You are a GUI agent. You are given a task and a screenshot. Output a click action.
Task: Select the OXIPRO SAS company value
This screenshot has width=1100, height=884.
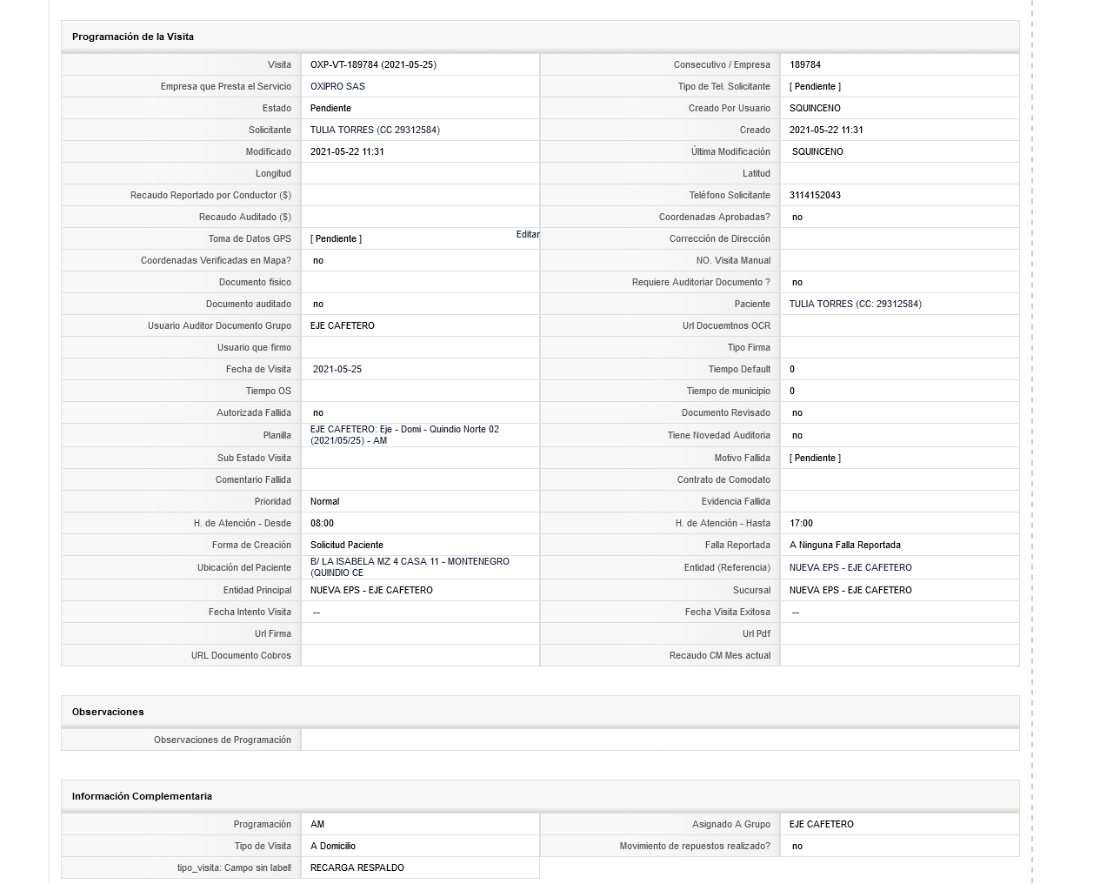click(337, 86)
